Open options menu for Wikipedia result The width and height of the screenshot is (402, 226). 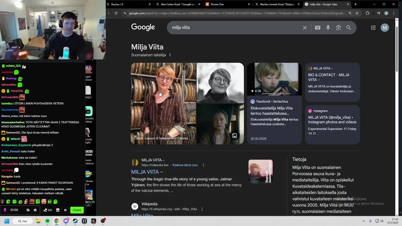202,209
